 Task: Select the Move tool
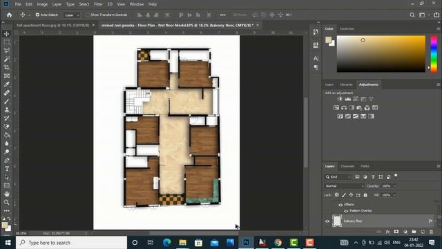point(7,34)
